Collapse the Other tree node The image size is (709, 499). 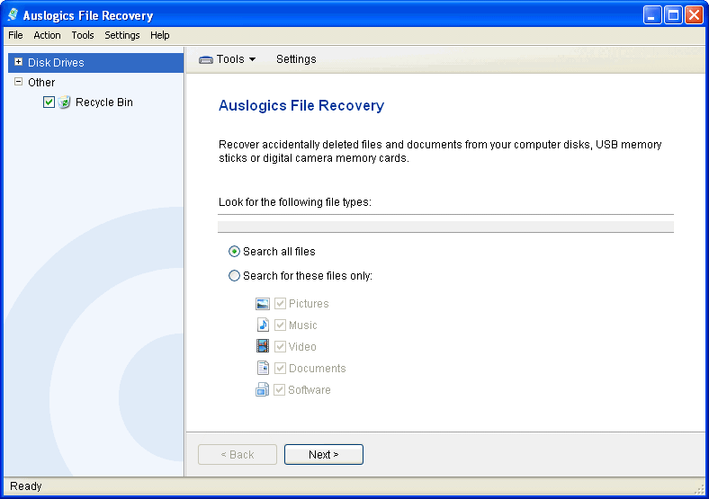(x=18, y=82)
